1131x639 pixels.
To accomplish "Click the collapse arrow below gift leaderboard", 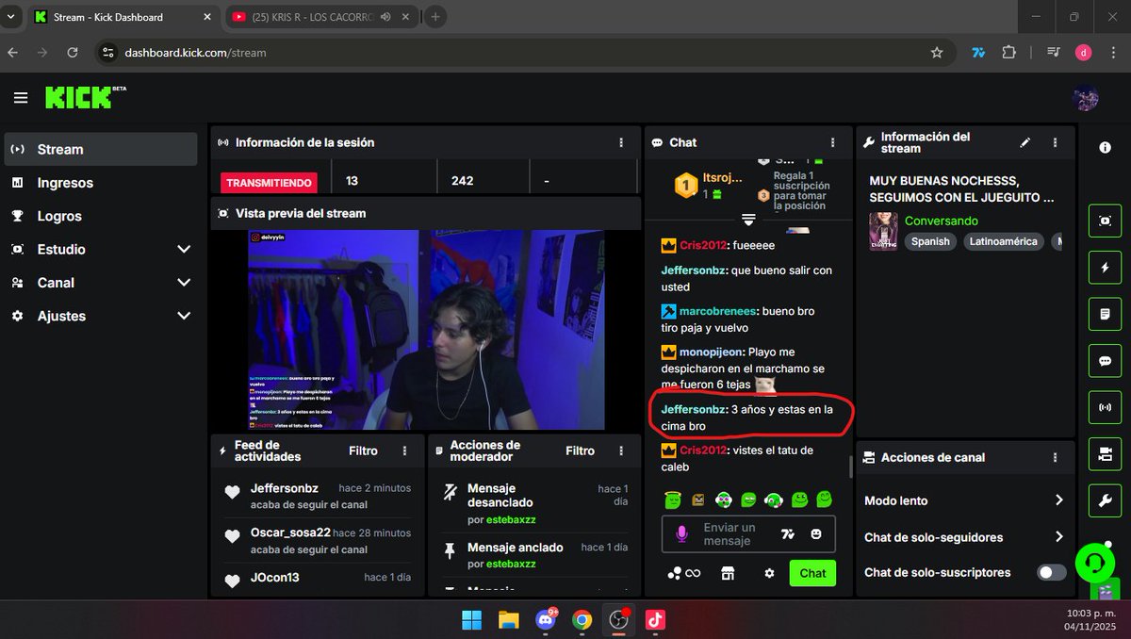I will click(749, 219).
